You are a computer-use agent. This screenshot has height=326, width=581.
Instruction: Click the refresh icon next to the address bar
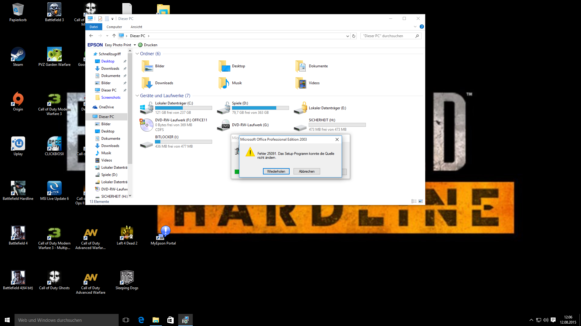coord(353,36)
